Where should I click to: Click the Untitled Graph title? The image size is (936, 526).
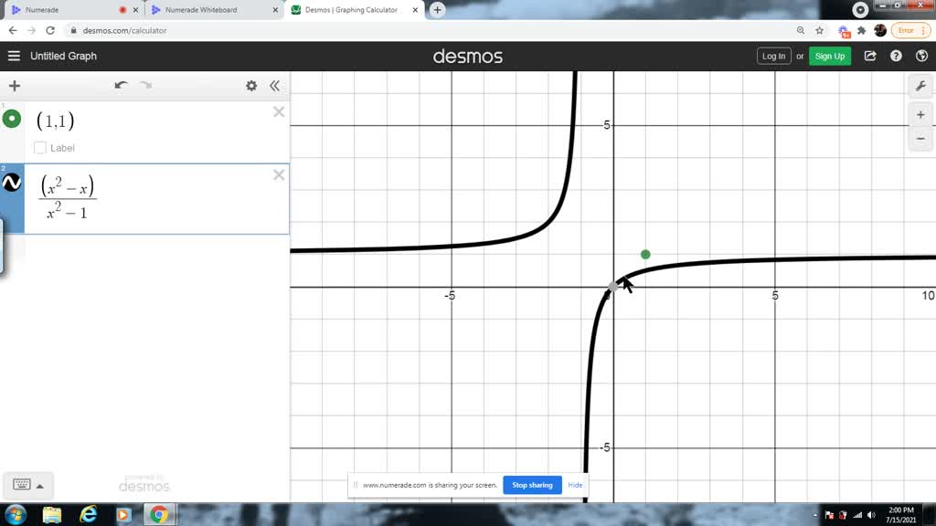[x=63, y=56]
